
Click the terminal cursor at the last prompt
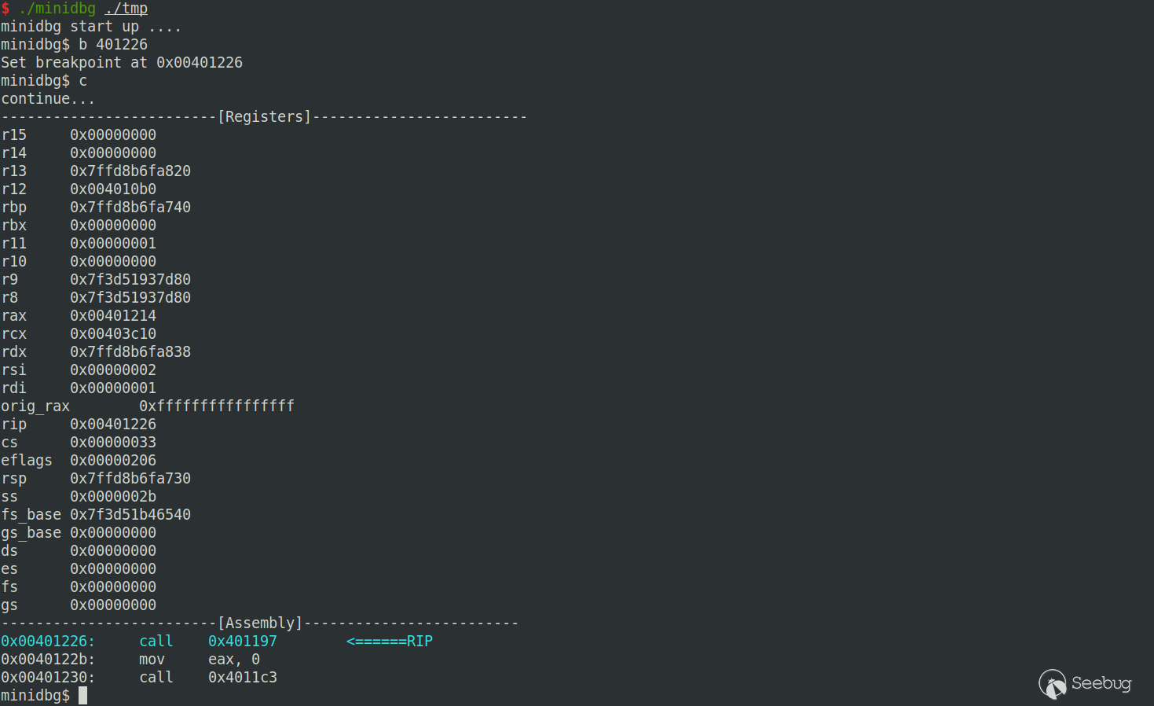[x=82, y=696]
